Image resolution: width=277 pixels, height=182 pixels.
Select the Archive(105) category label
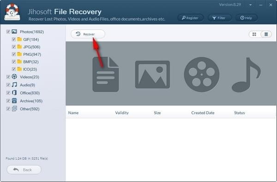pos(31,101)
